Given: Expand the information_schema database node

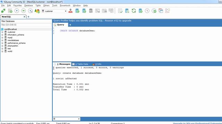Looking at the screenshot, I should pos(2,35).
